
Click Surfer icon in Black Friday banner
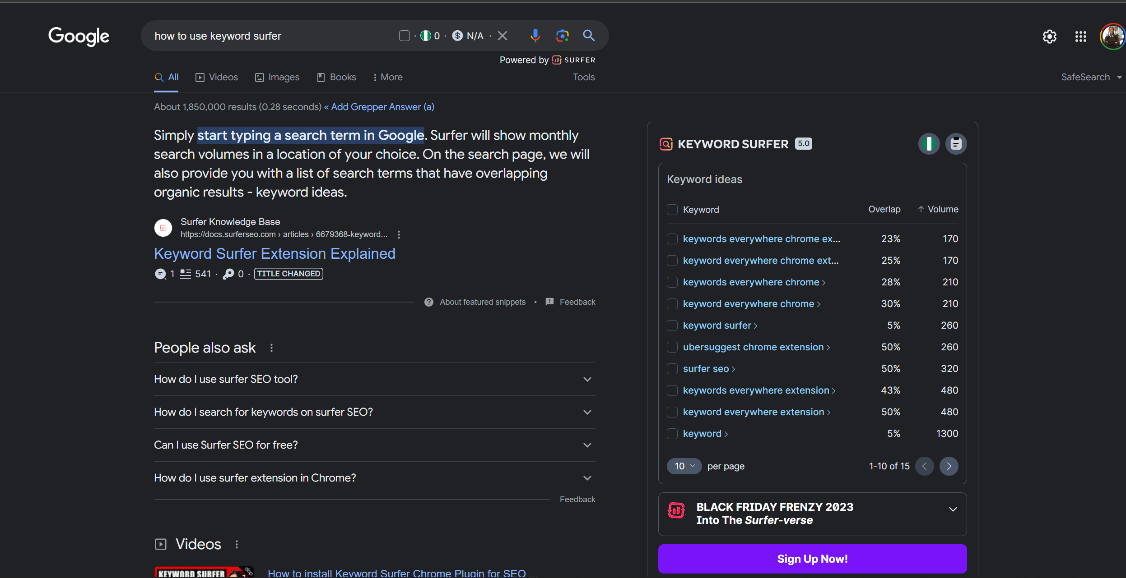676,510
